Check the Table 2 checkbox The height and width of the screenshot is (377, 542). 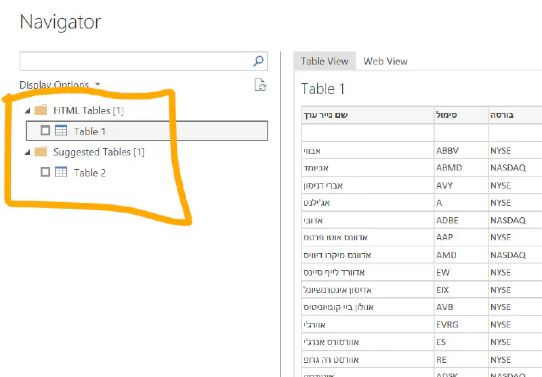point(45,172)
